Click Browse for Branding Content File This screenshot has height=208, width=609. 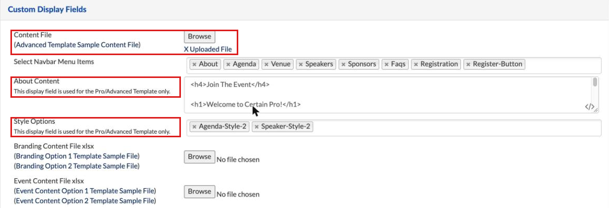199,157
